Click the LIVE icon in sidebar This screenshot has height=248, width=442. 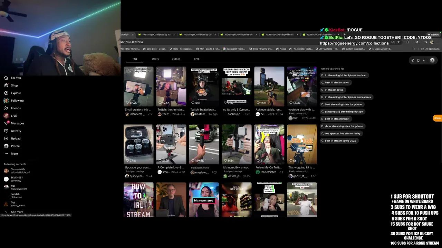click(6, 116)
